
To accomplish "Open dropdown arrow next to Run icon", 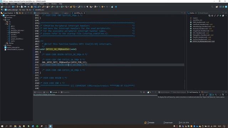I will (64, 7).
